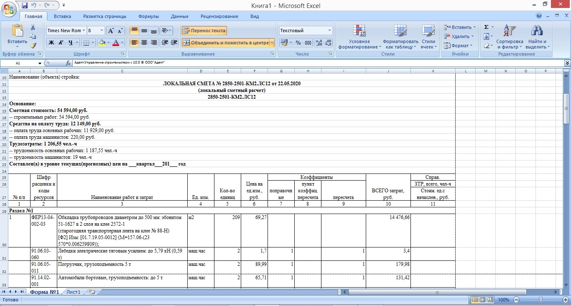The height and width of the screenshot is (306, 571).
Task: Open the text orientation button
Action: coord(166,31)
